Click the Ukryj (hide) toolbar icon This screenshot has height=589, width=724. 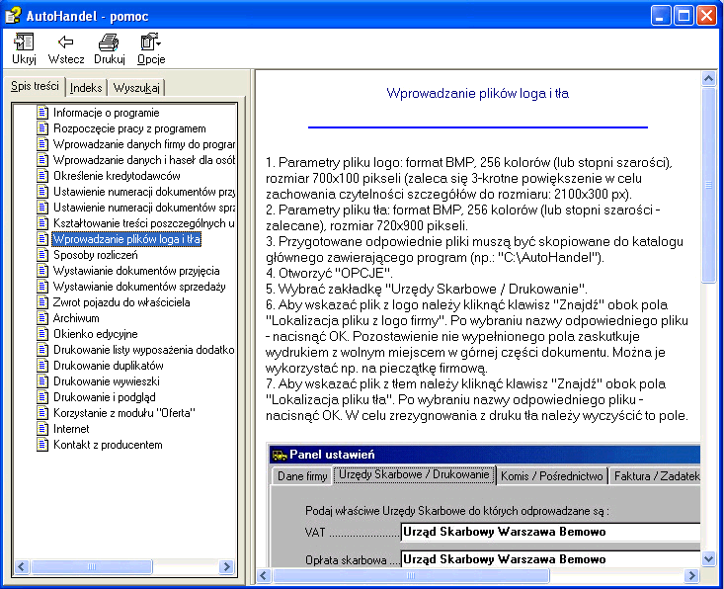(x=24, y=42)
